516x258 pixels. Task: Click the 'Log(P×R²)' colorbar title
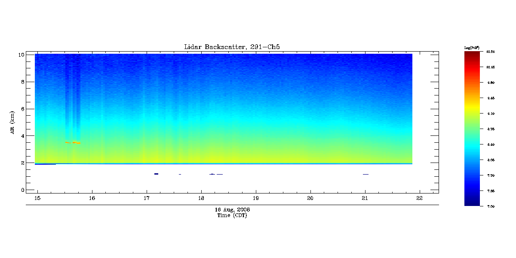point(472,47)
